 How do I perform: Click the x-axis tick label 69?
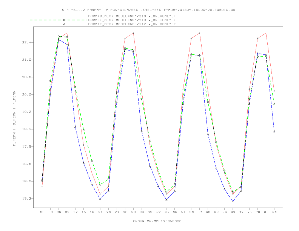pyautogui.click(x=233, y=212)
